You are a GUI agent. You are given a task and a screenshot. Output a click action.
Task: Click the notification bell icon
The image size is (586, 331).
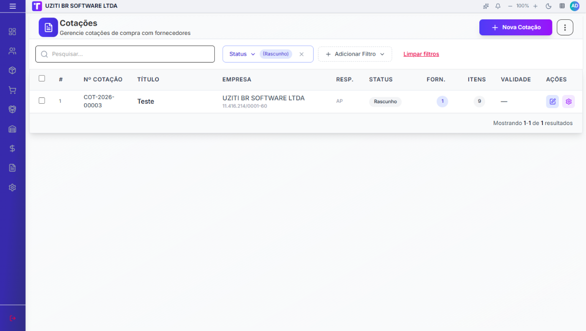(498, 6)
